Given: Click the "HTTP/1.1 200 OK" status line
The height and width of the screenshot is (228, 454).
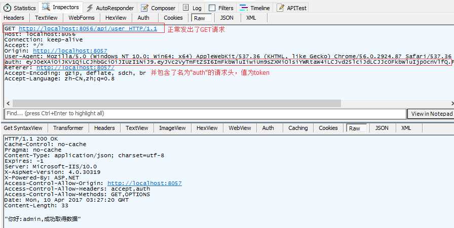Looking at the screenshot, I should coord(31,139).
